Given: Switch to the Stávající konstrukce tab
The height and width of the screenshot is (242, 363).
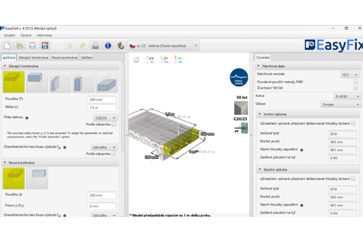Looking at the screenshot, I should (x=33, y=57).
